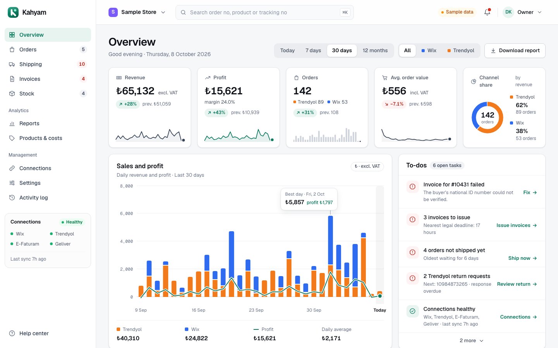Click the Channel share pie icon
The width and height of the screenshot is (558, 348).
coord(473,81)
